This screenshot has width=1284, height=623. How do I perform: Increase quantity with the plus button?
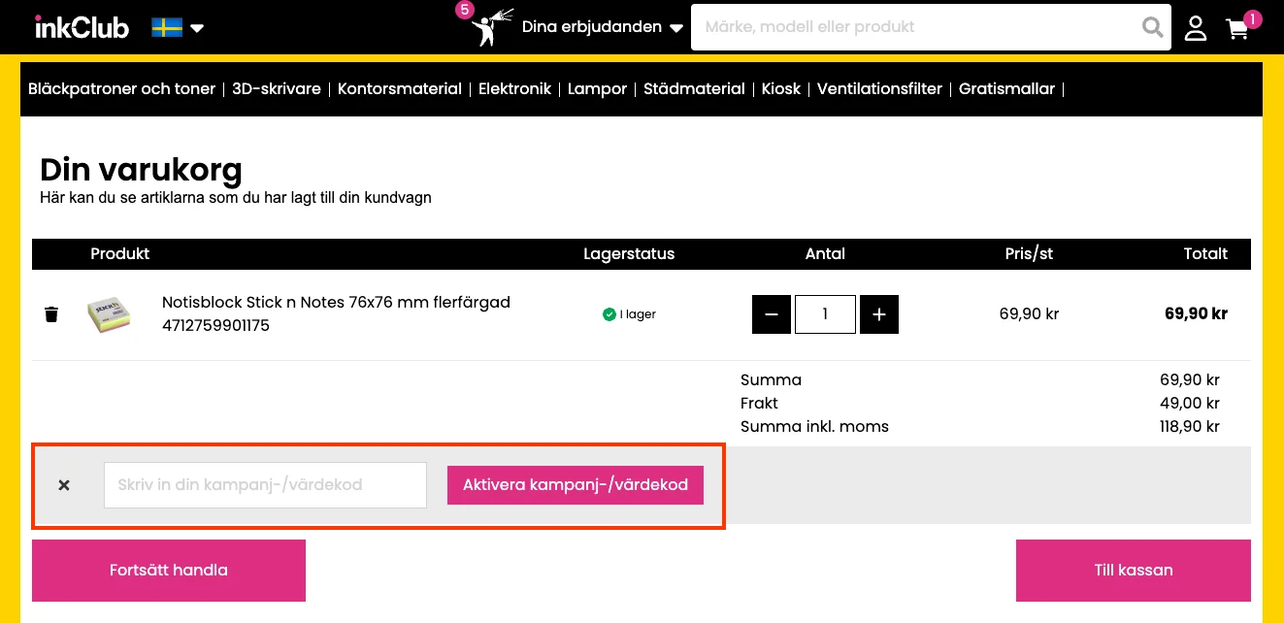(878, 313)
